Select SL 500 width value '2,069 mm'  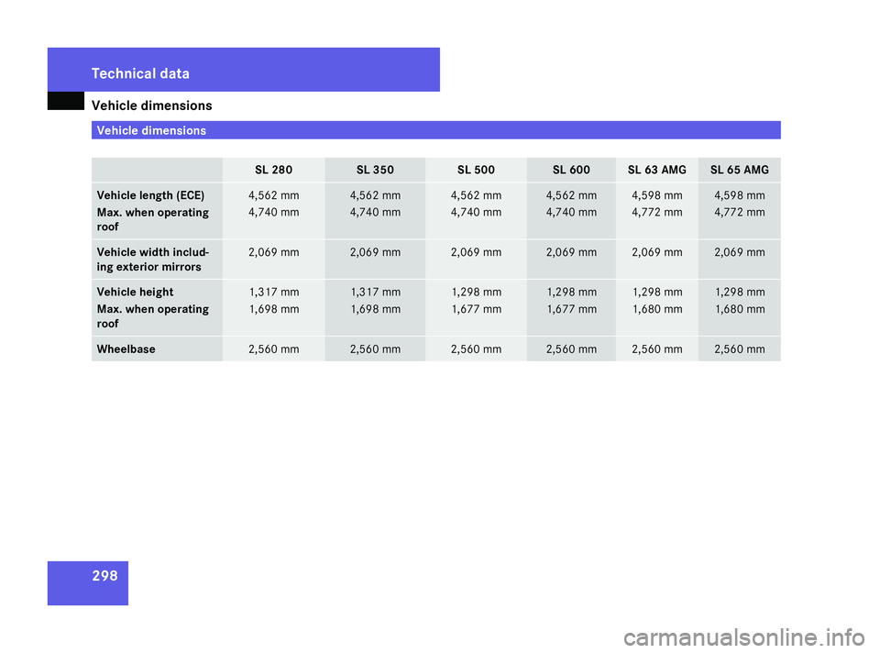point(476,252)
